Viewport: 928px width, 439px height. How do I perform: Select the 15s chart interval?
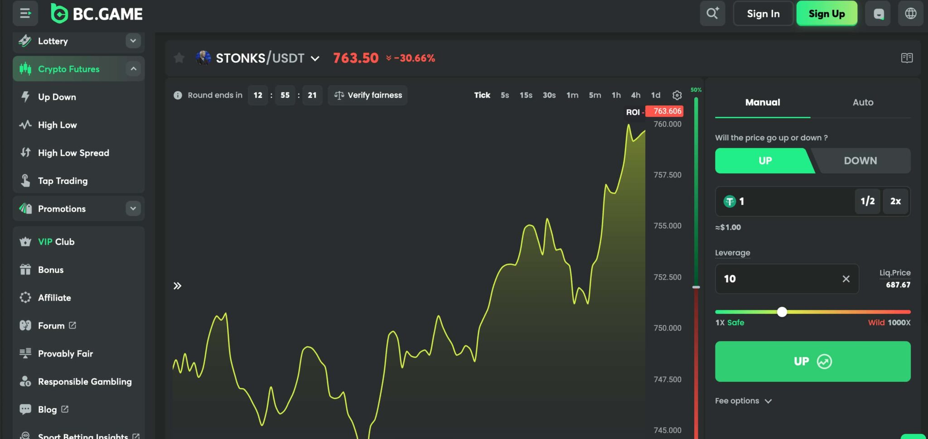click(x=526, y=95)
